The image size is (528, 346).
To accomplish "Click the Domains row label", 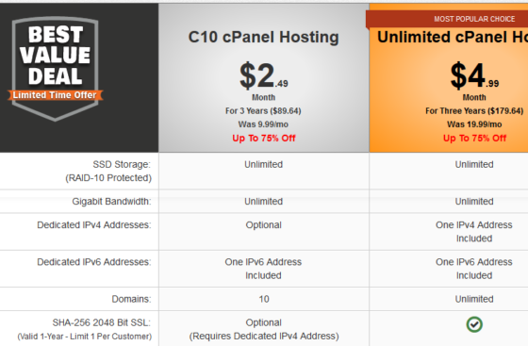I will coord(131,299).
